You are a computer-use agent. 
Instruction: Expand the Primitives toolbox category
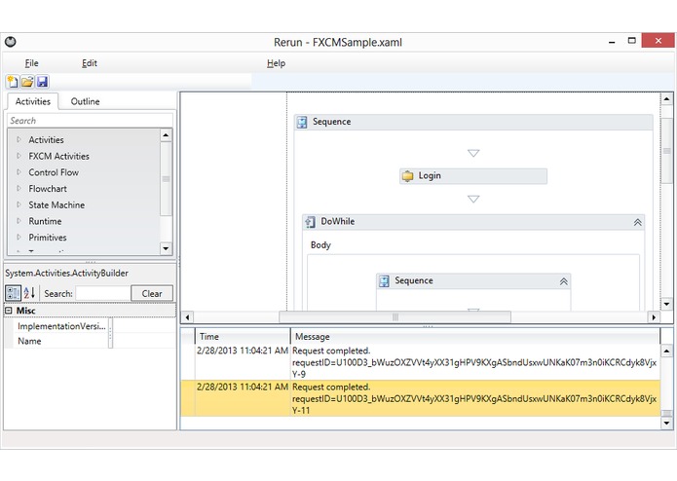pyautogui.click(x=19, y=237)
